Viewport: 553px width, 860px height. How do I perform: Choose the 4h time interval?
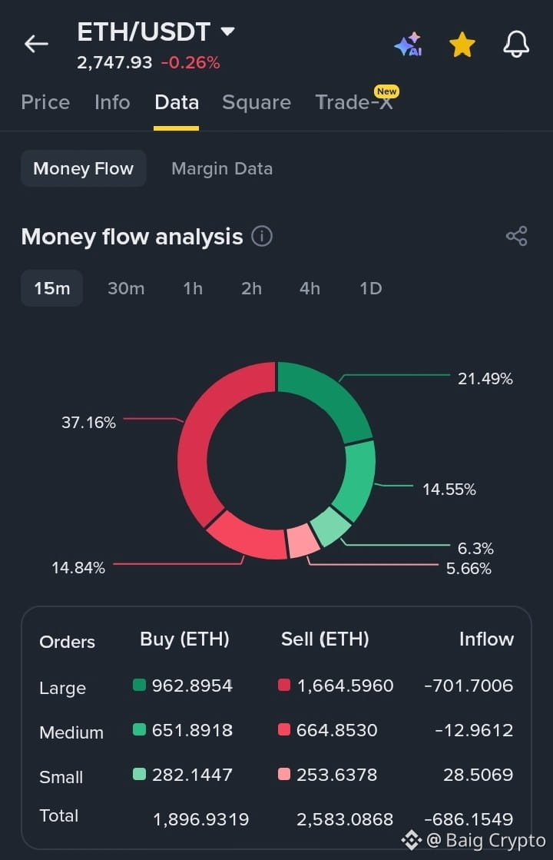coord(310,288)
